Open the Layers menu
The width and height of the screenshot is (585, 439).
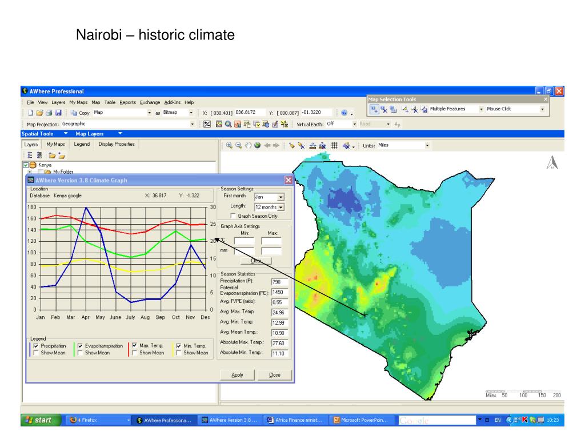coord(58,102)
